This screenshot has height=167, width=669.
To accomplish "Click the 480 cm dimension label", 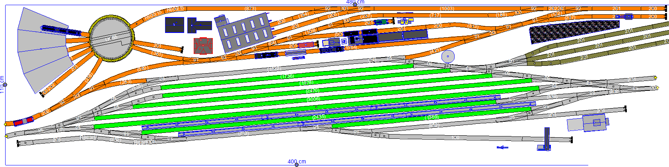I will tap(355, 2).
